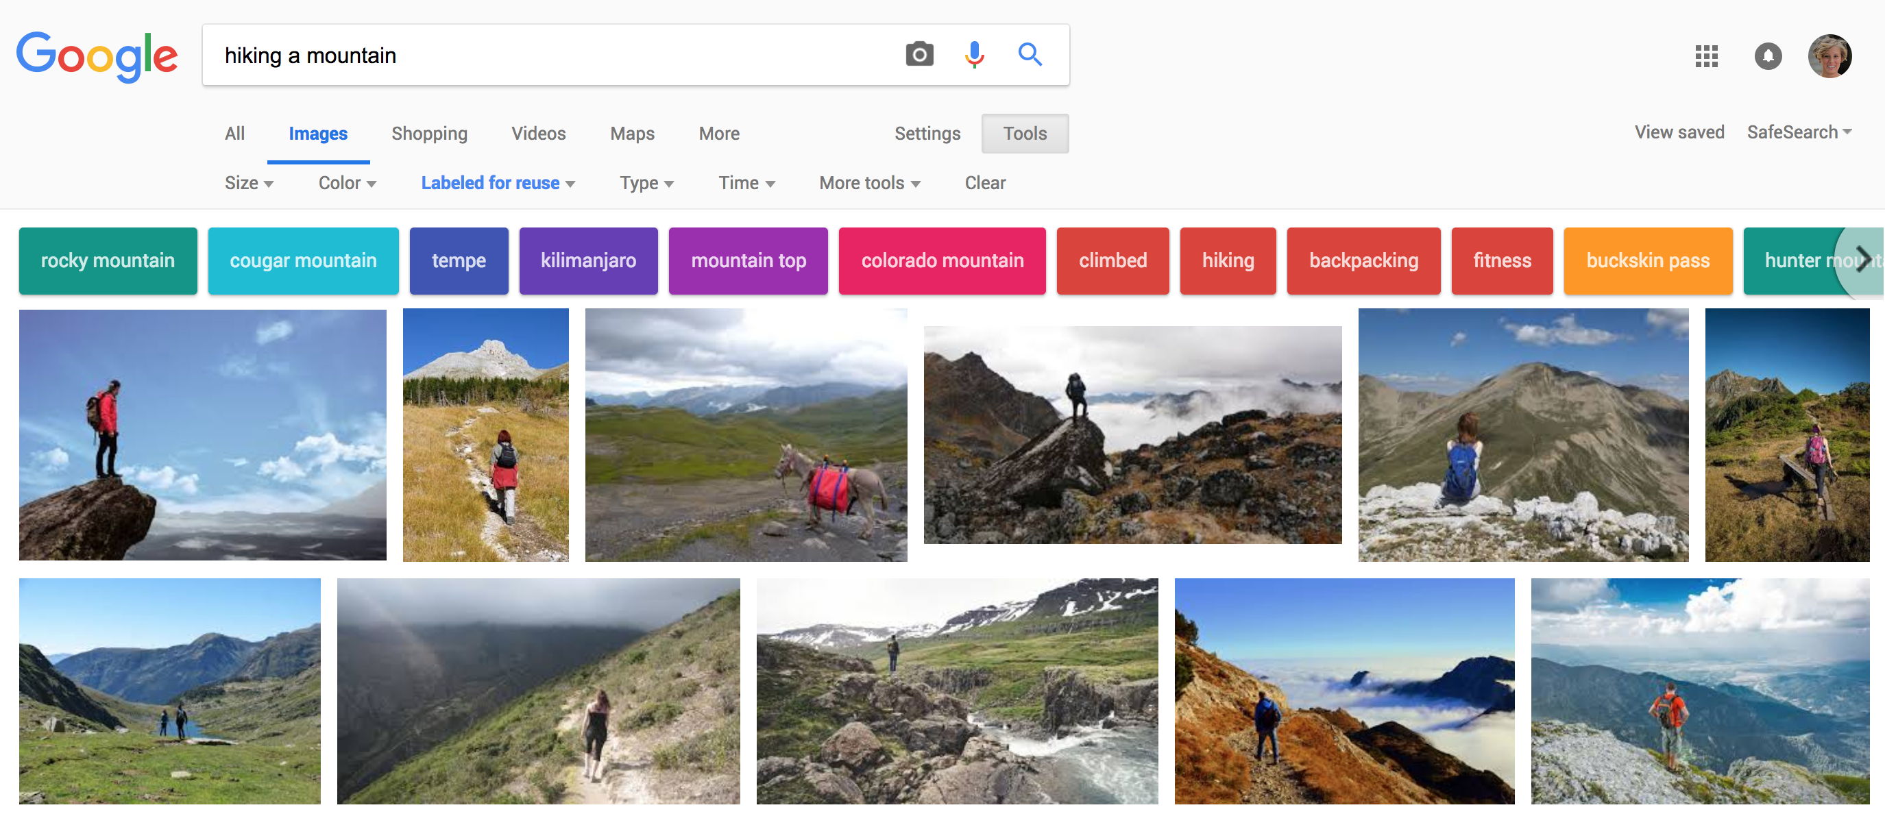Screen dimensions: 1885x814
Task: Open the donkey with red pack thumbnail
Action: [x=746, y=435]
